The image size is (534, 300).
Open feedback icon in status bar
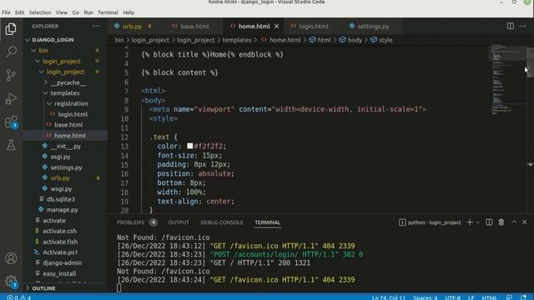point(509,297)
